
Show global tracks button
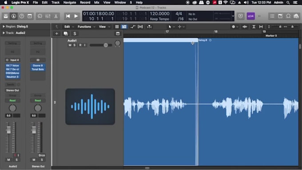click(x=118, y=34)
